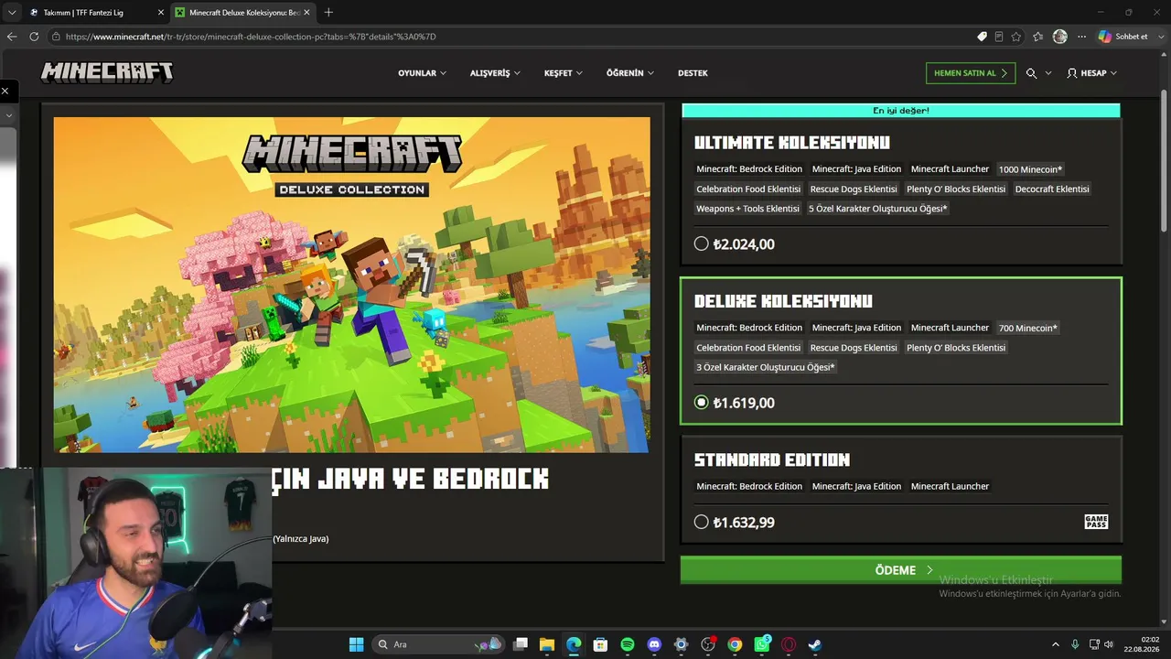Open the Edge shopping price tag icon
This screenshot has width=1171, height=659.
982,37
